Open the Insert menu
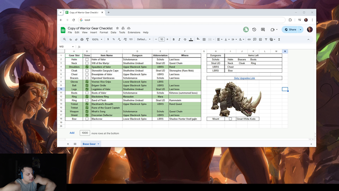This screenshot has width=339, height=191. [x=93, y=32]
